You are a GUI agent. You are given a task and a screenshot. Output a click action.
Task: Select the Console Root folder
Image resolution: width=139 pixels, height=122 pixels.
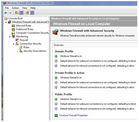pyautogui.click(x=15, y=18)
